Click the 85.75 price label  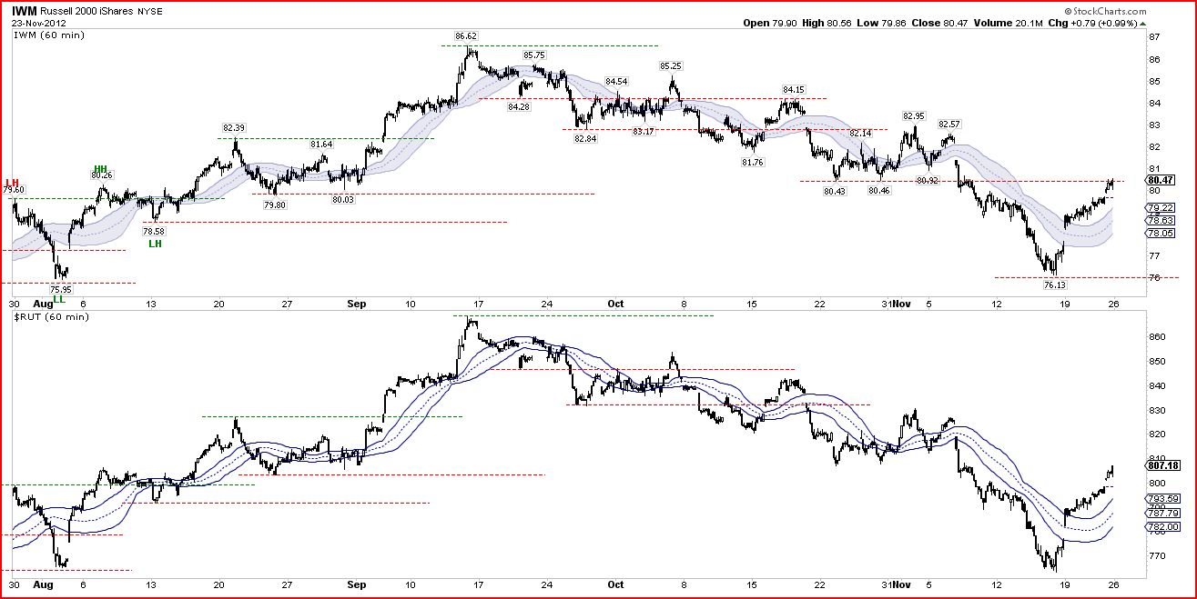click(x=534, y=55)
